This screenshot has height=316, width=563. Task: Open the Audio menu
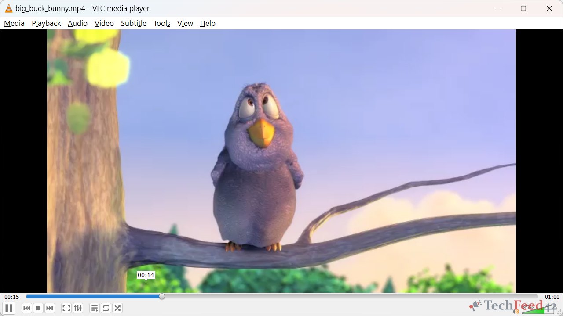coord(77,23)
